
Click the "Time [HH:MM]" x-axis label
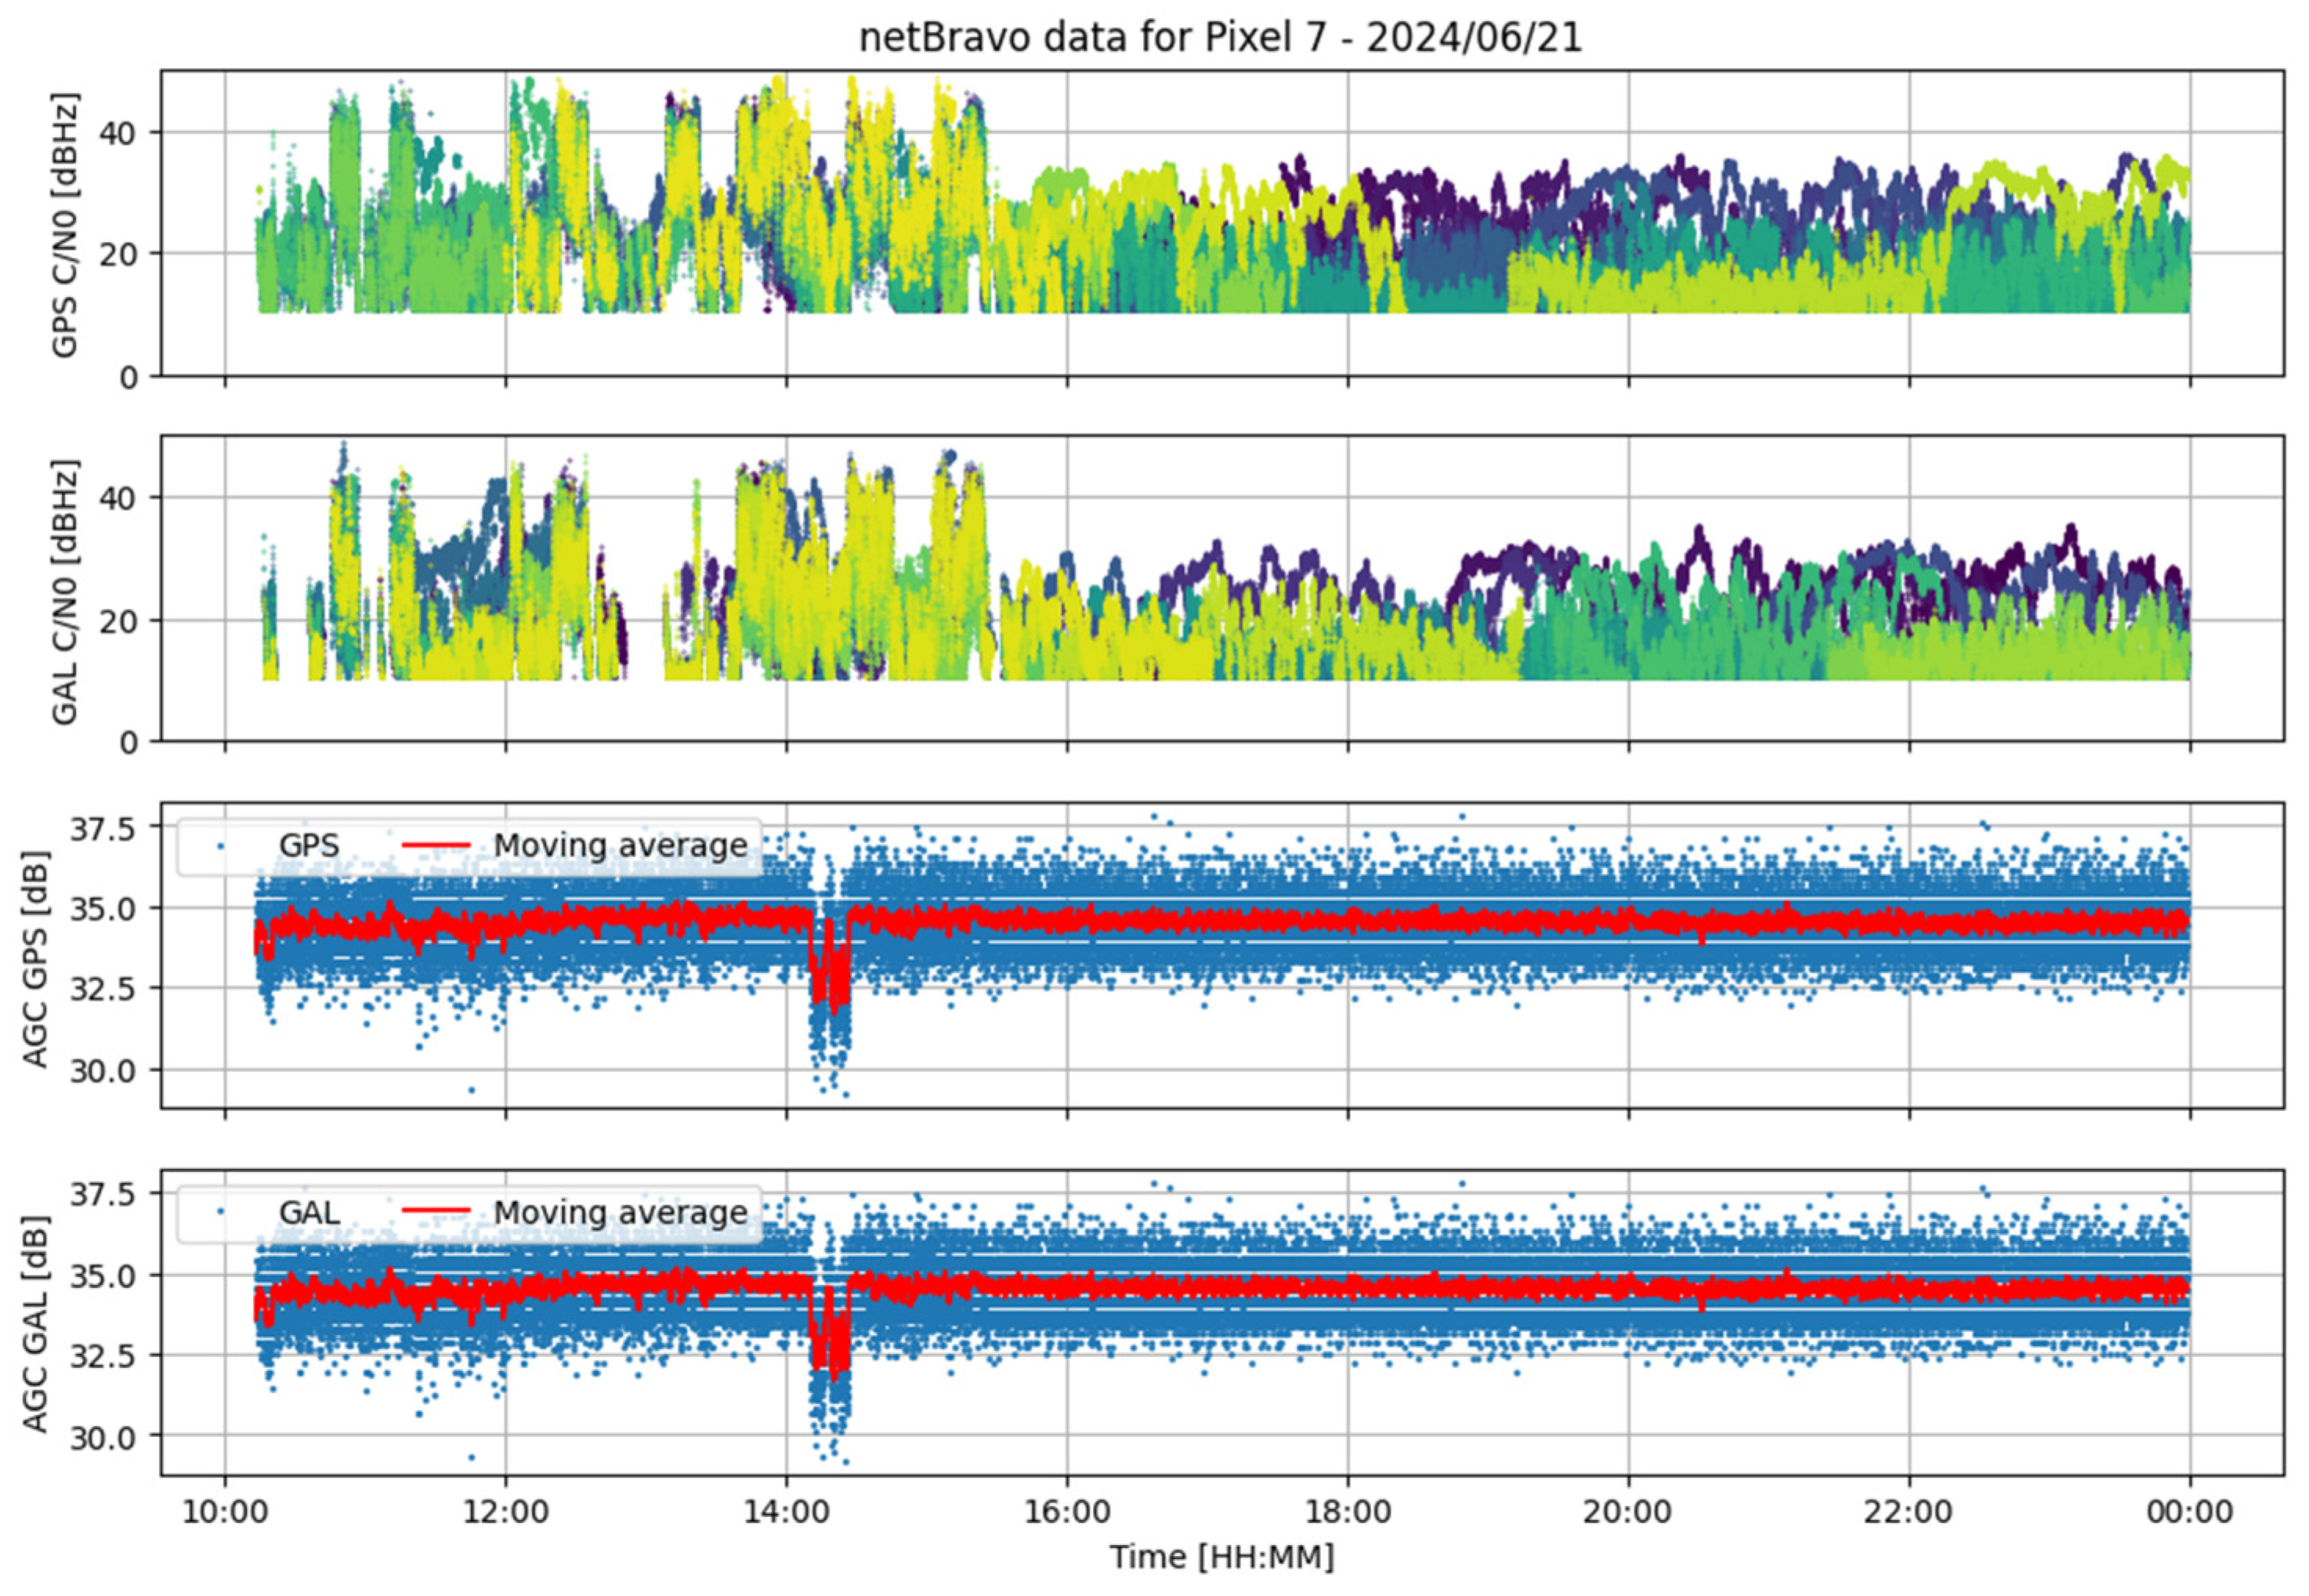coord(1221,1557)
